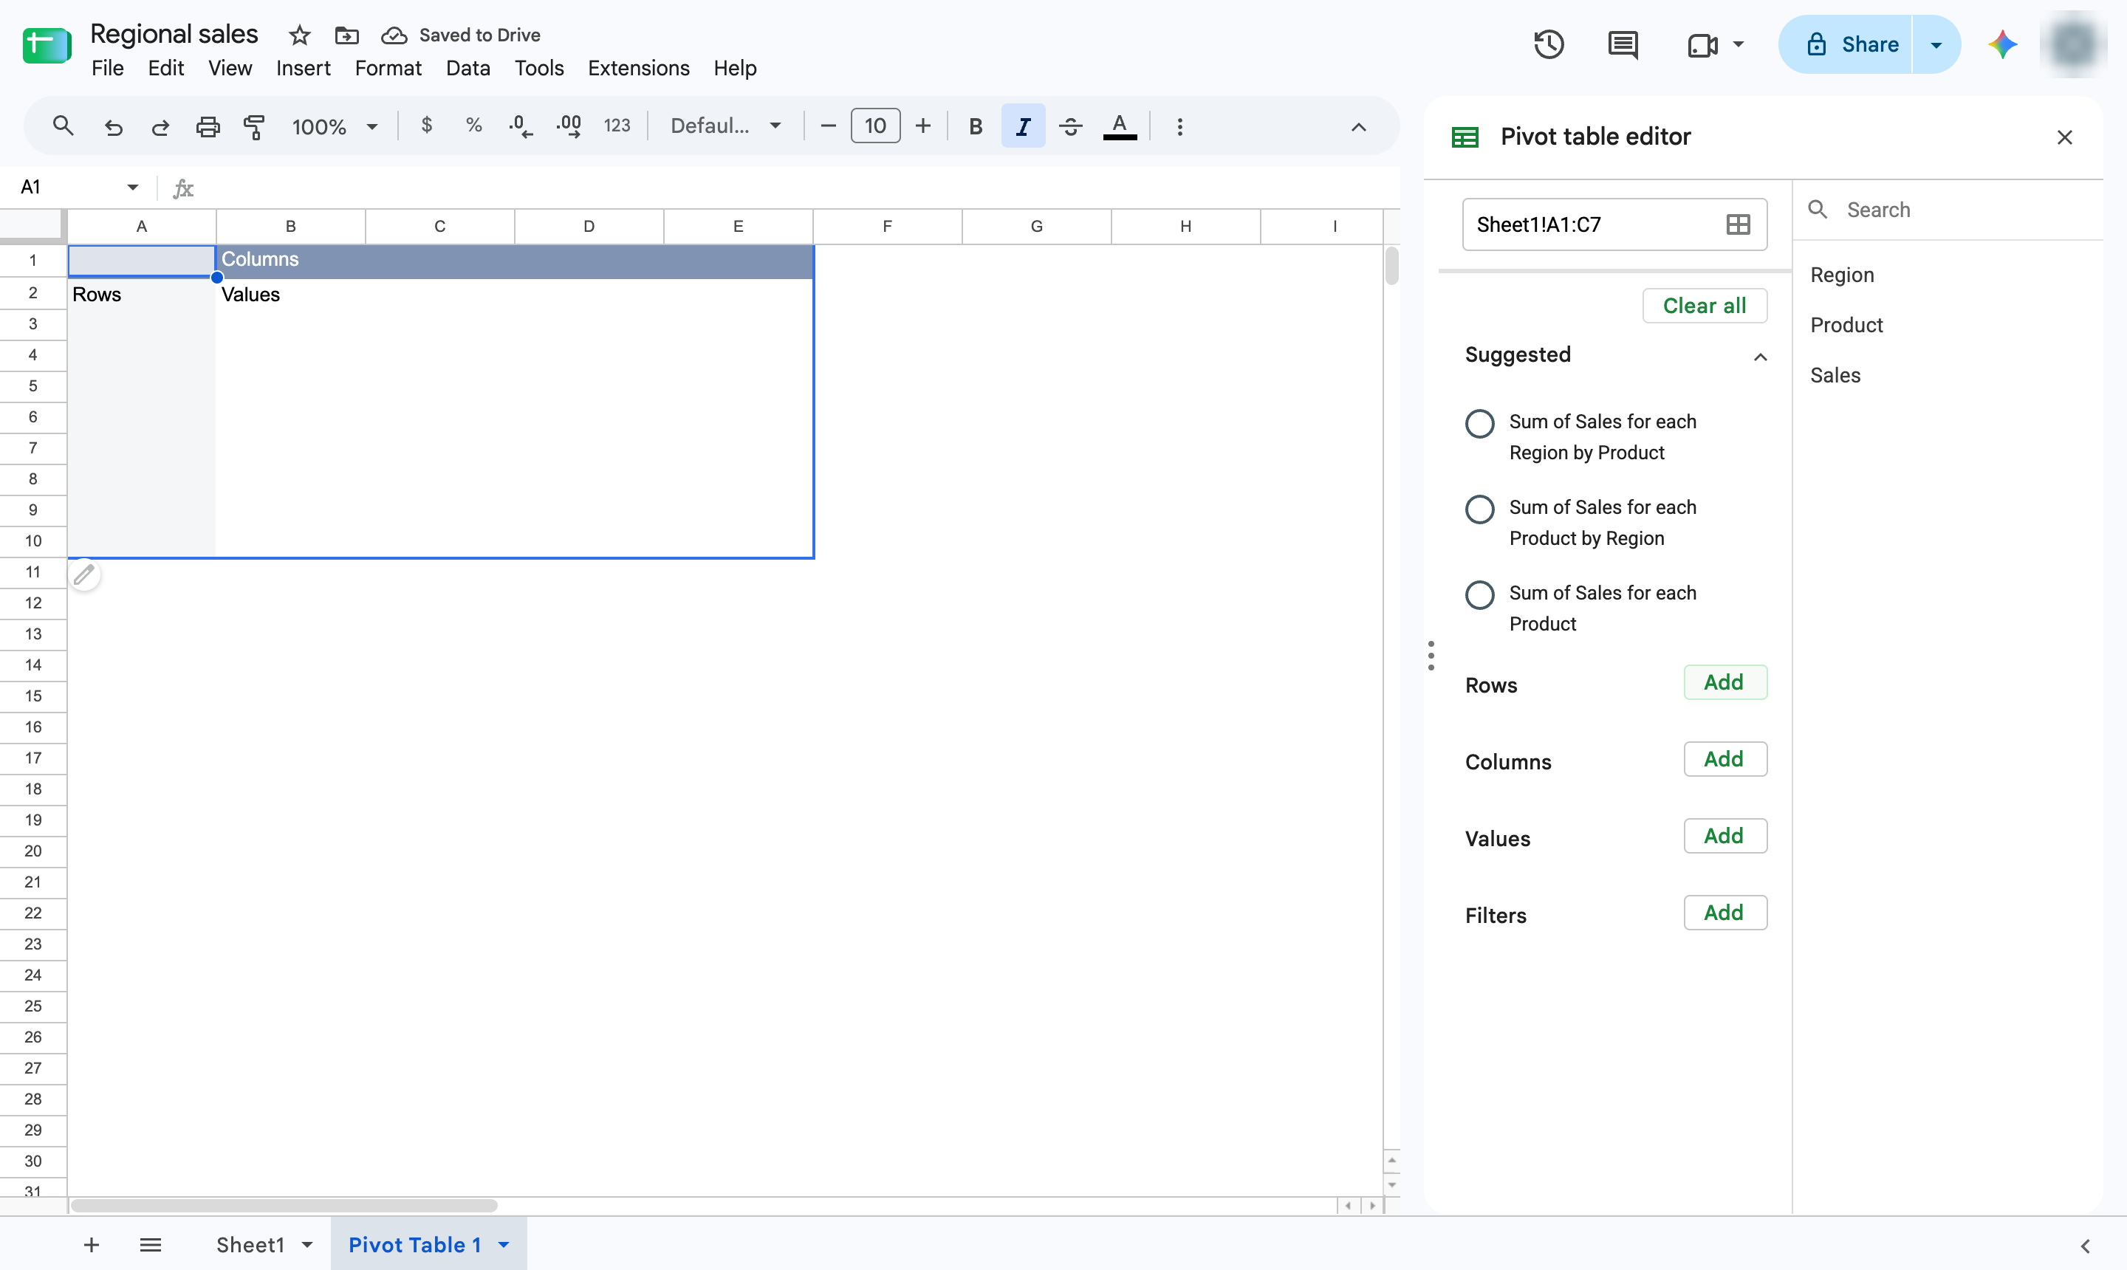This screenshot has width=2127, height=1270.
Task: Click the Gemini sparkle icon
Action: (x=2002, y=44)
